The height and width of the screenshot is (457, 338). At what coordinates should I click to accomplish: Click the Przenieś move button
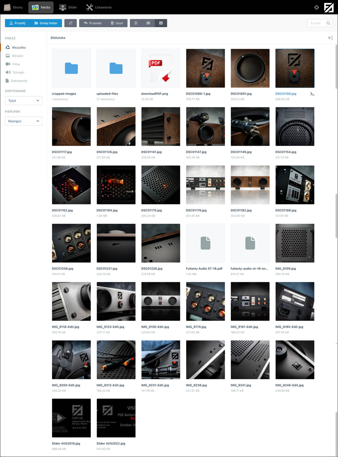tap(93, 23)
